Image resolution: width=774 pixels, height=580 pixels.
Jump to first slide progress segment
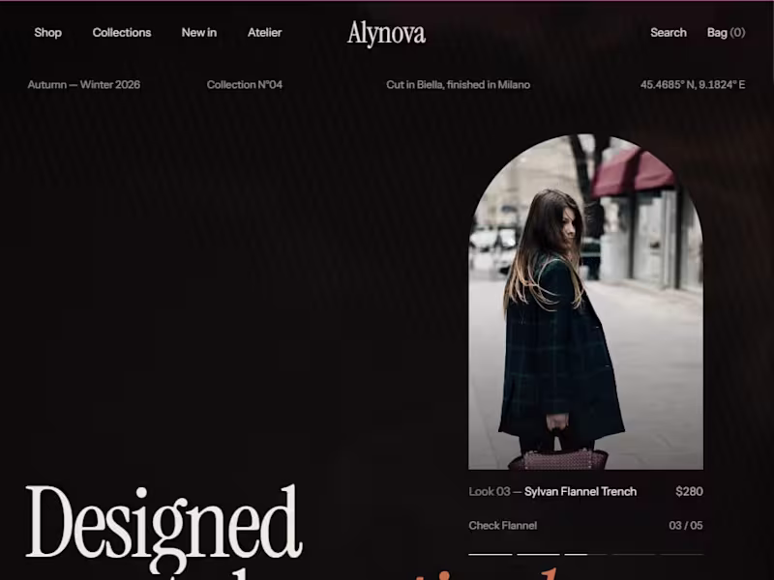tap(491, 554)
